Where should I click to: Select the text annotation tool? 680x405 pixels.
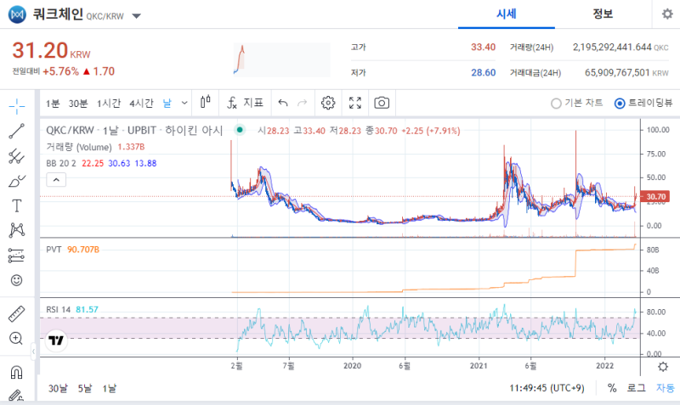pyautogui.click(x=16, y=205)
